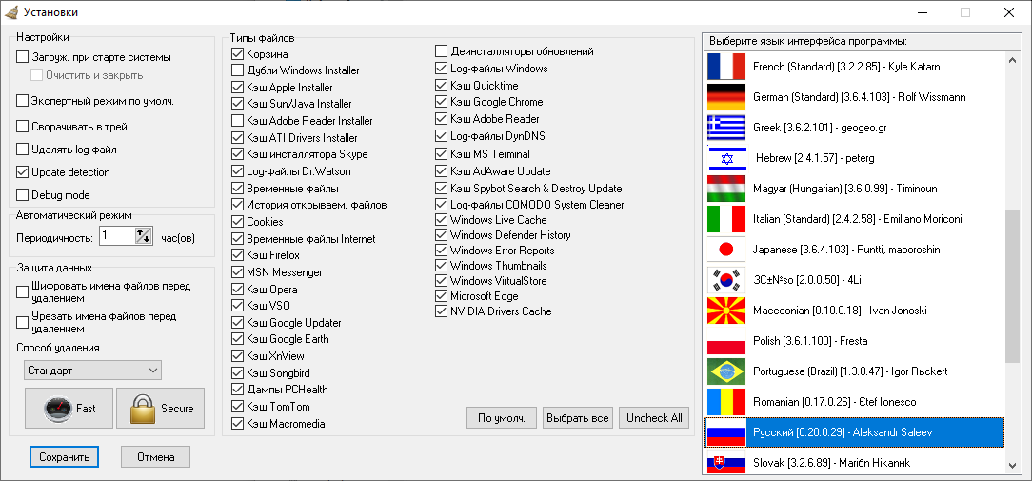Uncheck Microsoft Edge option
1032x481 pixels.
(x=441, y=296)
